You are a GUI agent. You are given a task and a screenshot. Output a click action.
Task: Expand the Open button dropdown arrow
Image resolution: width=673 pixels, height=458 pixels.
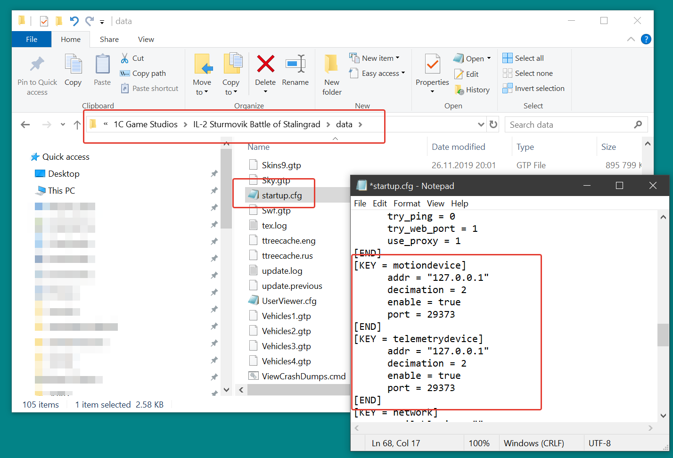pyautogui.click(x=489, y=58)
